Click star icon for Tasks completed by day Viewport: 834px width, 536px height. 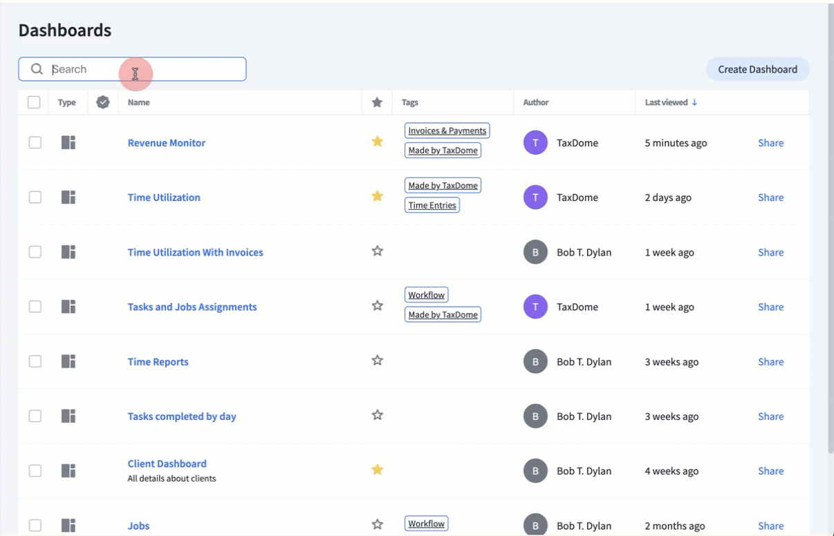[x=377, y=415]
